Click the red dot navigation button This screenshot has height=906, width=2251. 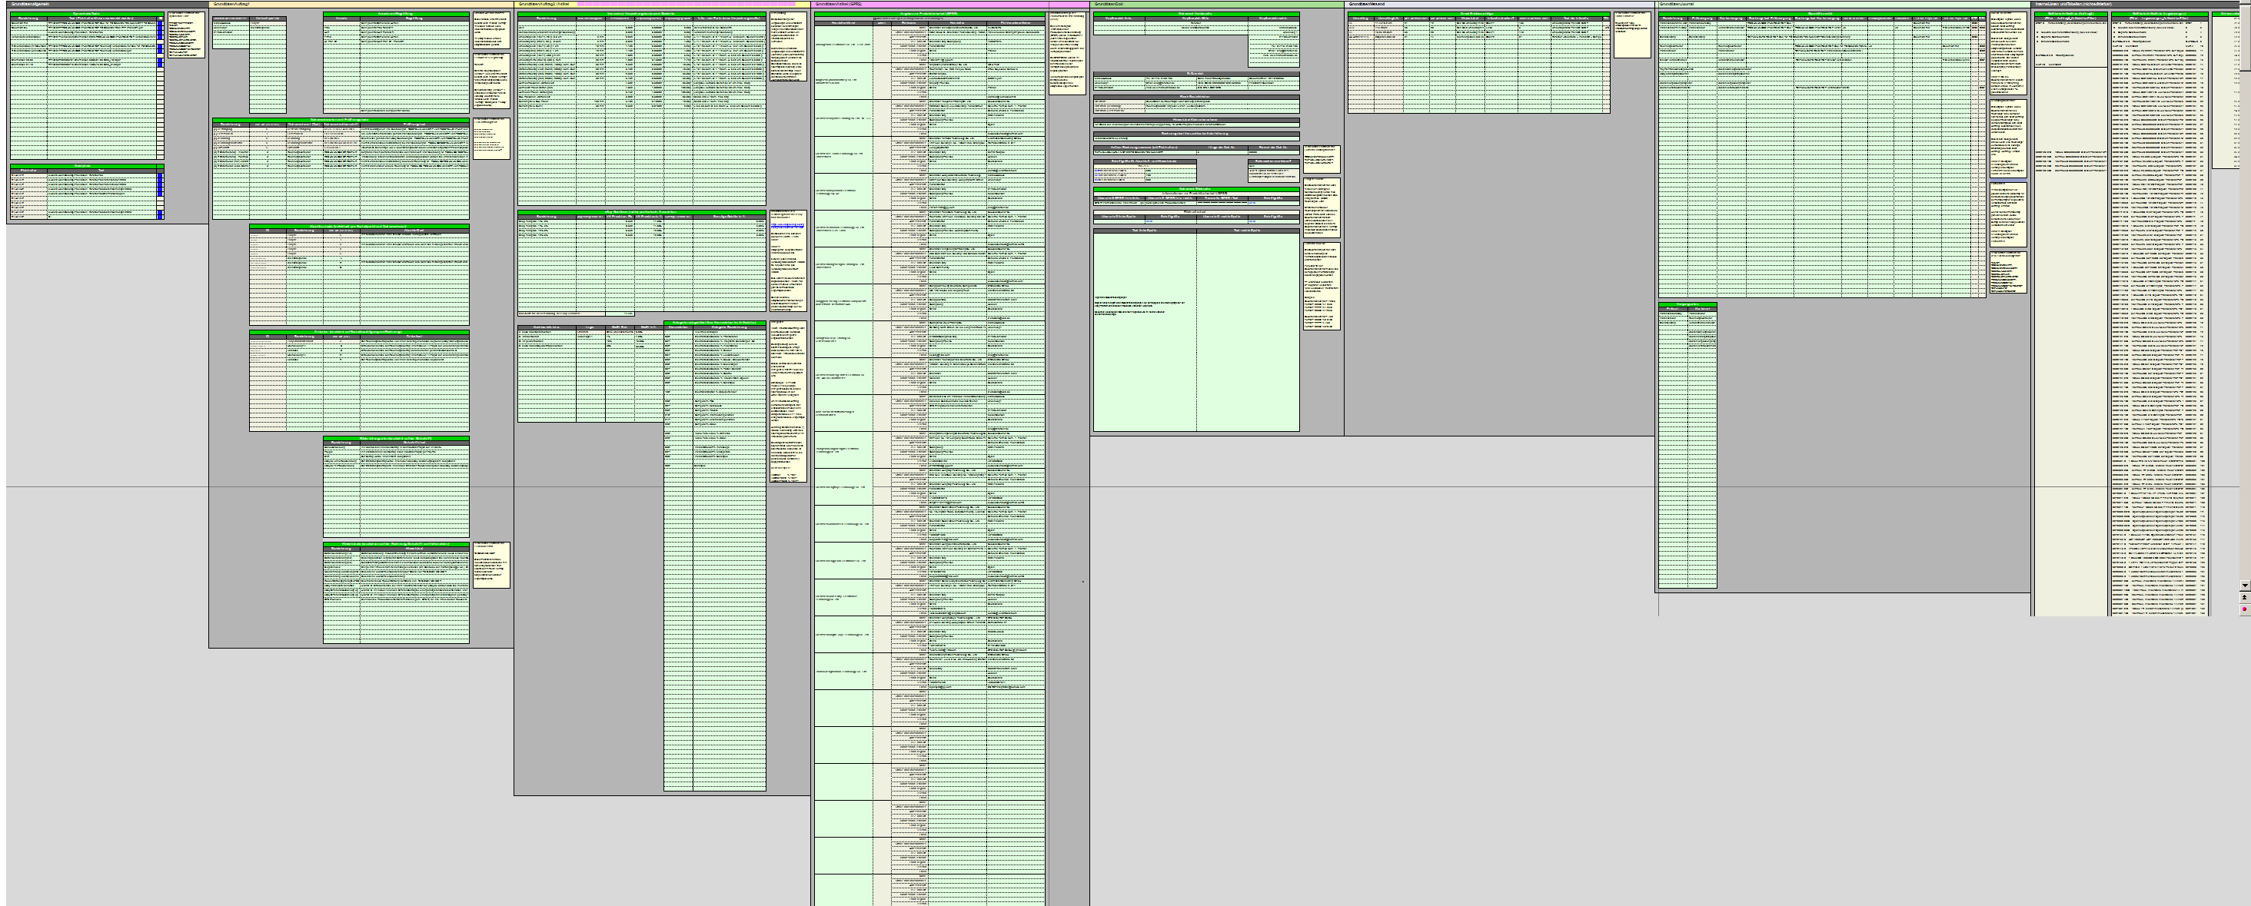[x=2244, y=609]
